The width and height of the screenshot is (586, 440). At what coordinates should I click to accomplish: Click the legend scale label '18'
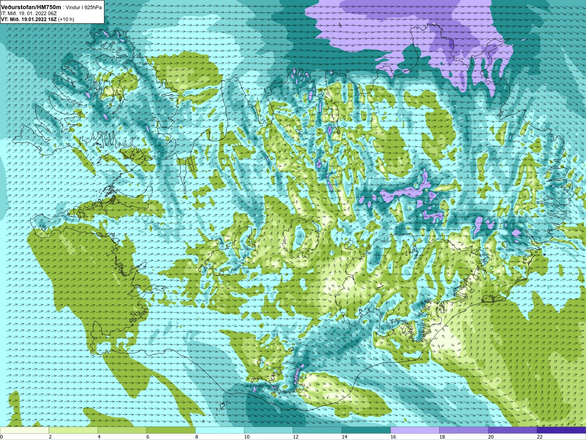pos(442,437)
